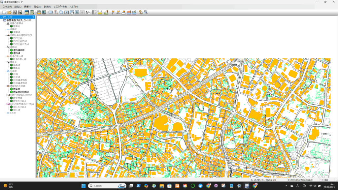The height and width of the screenshot is (190, 338).
Task: Click the orange 建築物の外周線 symbol swatch
Action: tap(8, 86)
